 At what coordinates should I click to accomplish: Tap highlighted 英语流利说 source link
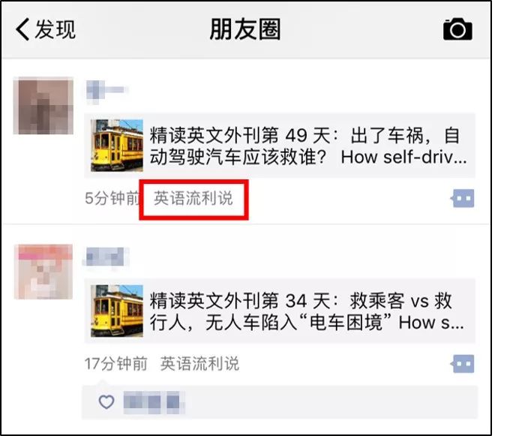coord(193,198)
